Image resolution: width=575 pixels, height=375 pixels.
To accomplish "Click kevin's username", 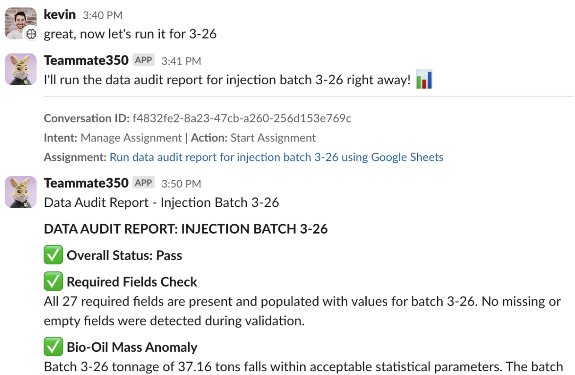I will [60, 14].
